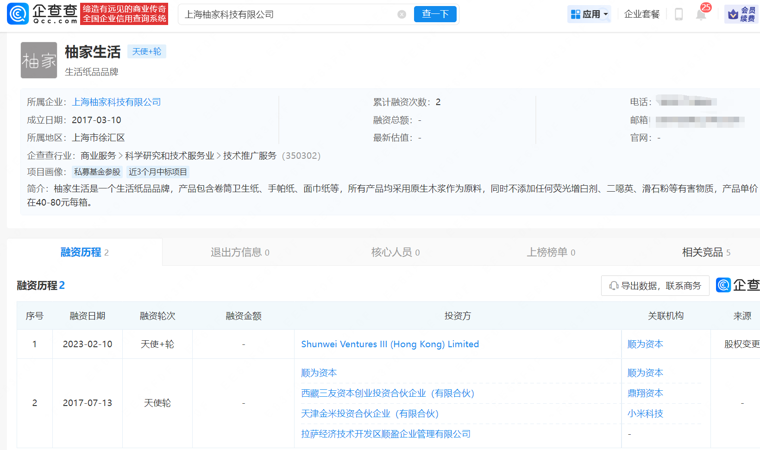This screenshot has width=760, height=450.
Task: Open 上海柚家科技有限公司 company link
Action: [116, 102]
